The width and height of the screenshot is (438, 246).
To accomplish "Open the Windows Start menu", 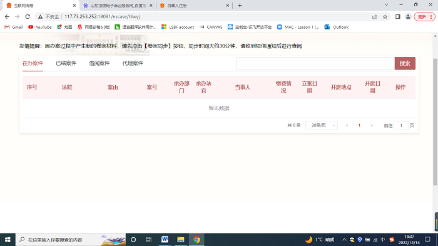I will click(8, 240).
